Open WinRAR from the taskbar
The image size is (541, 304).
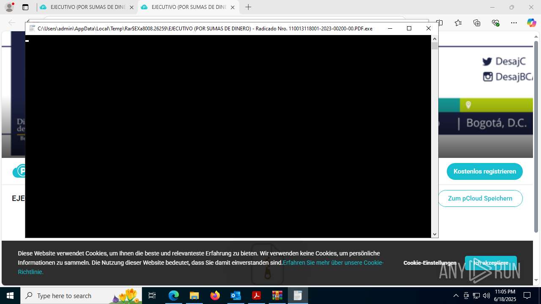277,296
